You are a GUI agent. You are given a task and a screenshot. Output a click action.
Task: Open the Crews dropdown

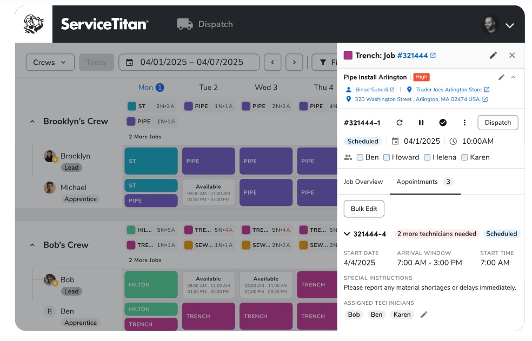(x=50, y=62)
